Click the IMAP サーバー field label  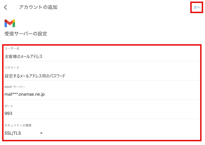15,87
